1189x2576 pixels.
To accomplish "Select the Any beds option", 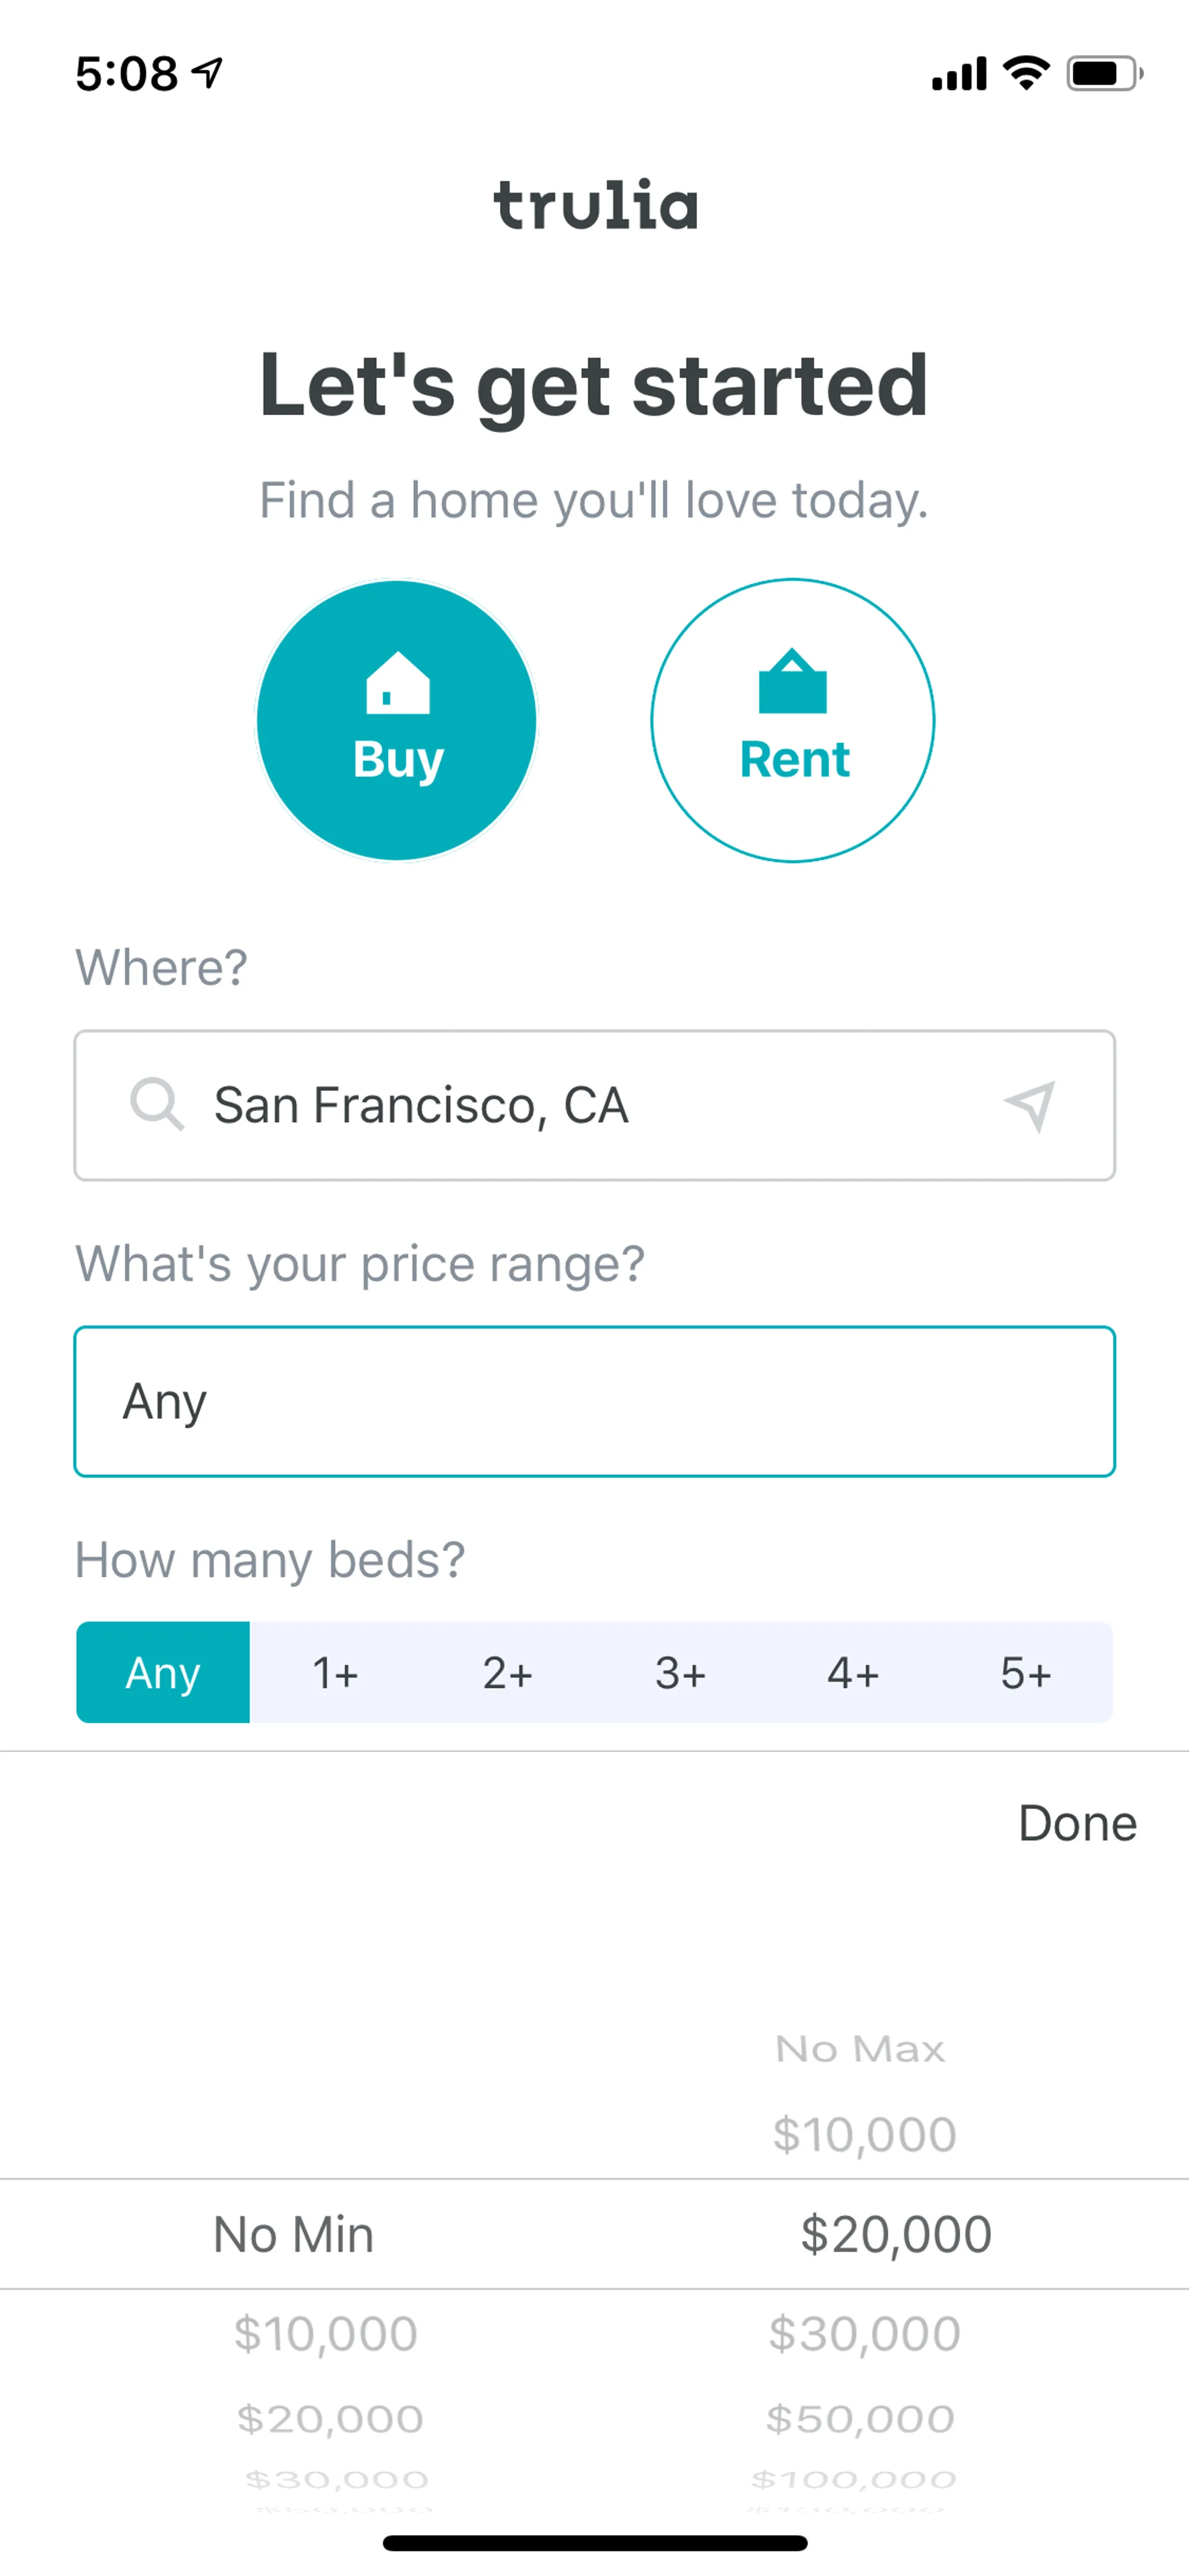I will tap(163, 1672).
